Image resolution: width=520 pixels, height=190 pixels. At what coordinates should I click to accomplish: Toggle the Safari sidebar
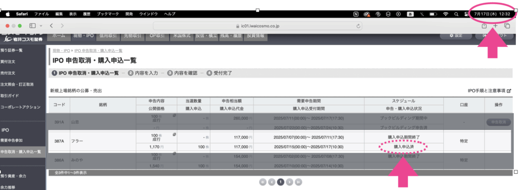[32, 25]
